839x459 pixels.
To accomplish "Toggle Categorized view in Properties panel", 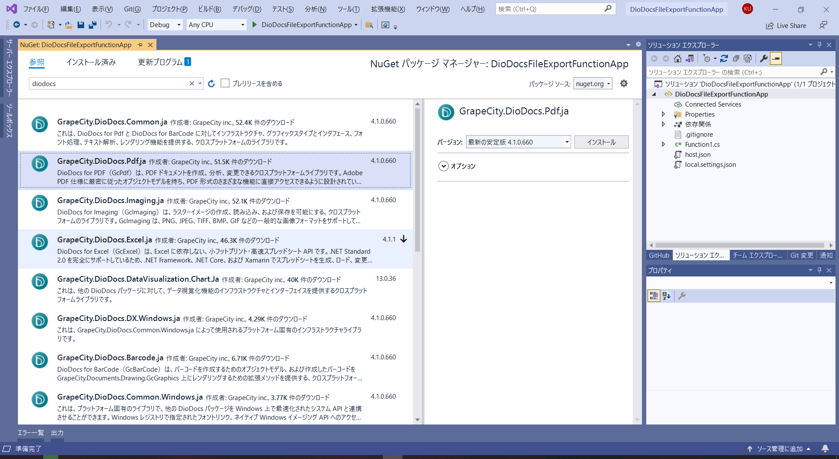I will pos(654,296).
